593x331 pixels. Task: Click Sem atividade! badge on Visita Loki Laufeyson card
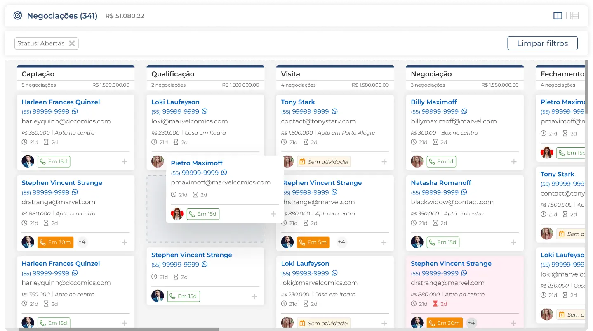[x=324, y=323]
